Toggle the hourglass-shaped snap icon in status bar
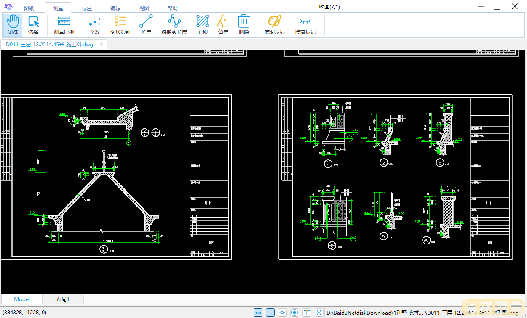527x318 pixels. pyautogui.click(x=319, y=313)
